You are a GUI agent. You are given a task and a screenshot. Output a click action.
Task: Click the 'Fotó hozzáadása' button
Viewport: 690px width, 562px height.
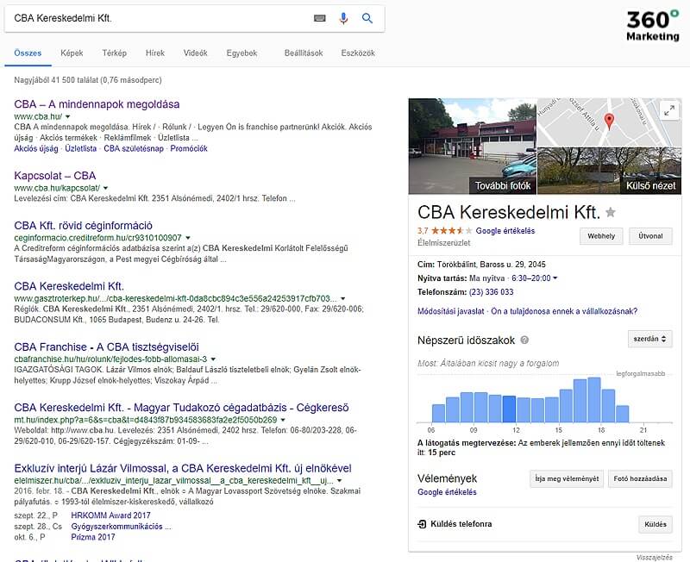pos(640,479)
